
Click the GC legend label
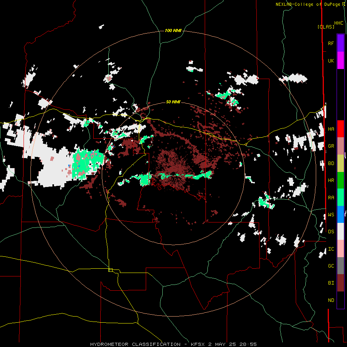tap(331, 266)
